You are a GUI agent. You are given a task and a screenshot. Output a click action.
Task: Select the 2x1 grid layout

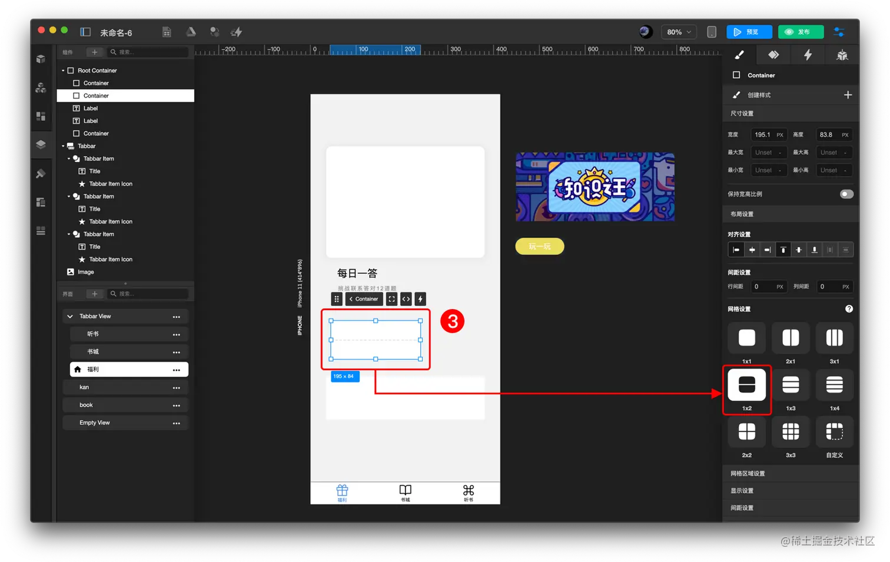[x=791, y=338]
